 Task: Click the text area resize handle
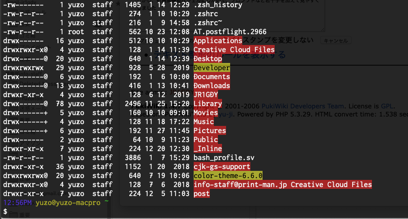pyautogui.click(x=322, y=30)
